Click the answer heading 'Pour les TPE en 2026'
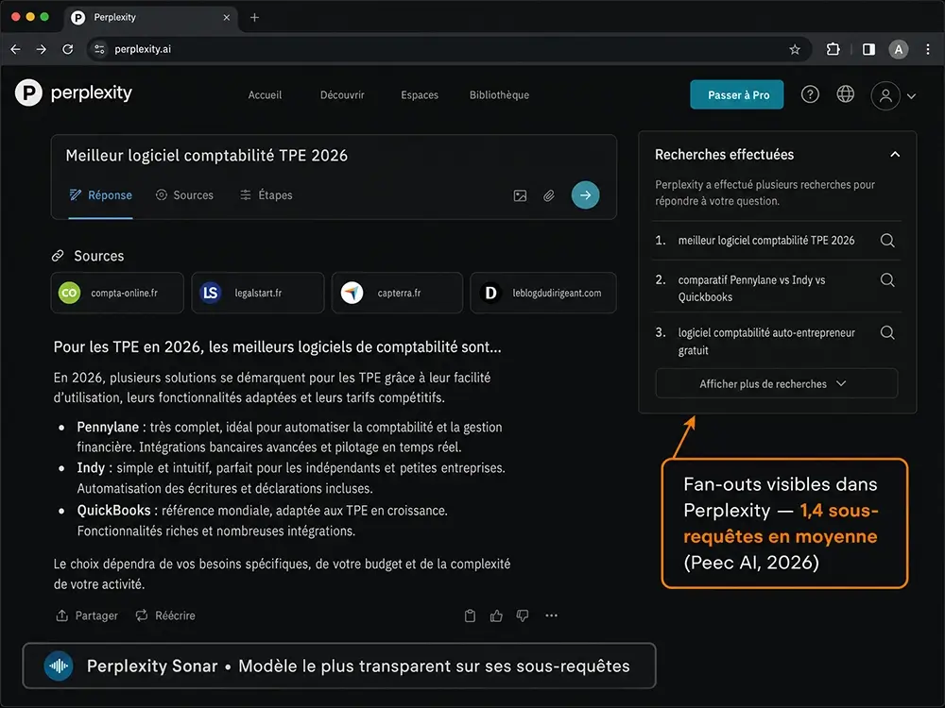 tap(277, 346)
